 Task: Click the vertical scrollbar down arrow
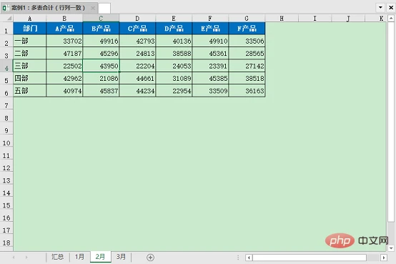[391, 248]
